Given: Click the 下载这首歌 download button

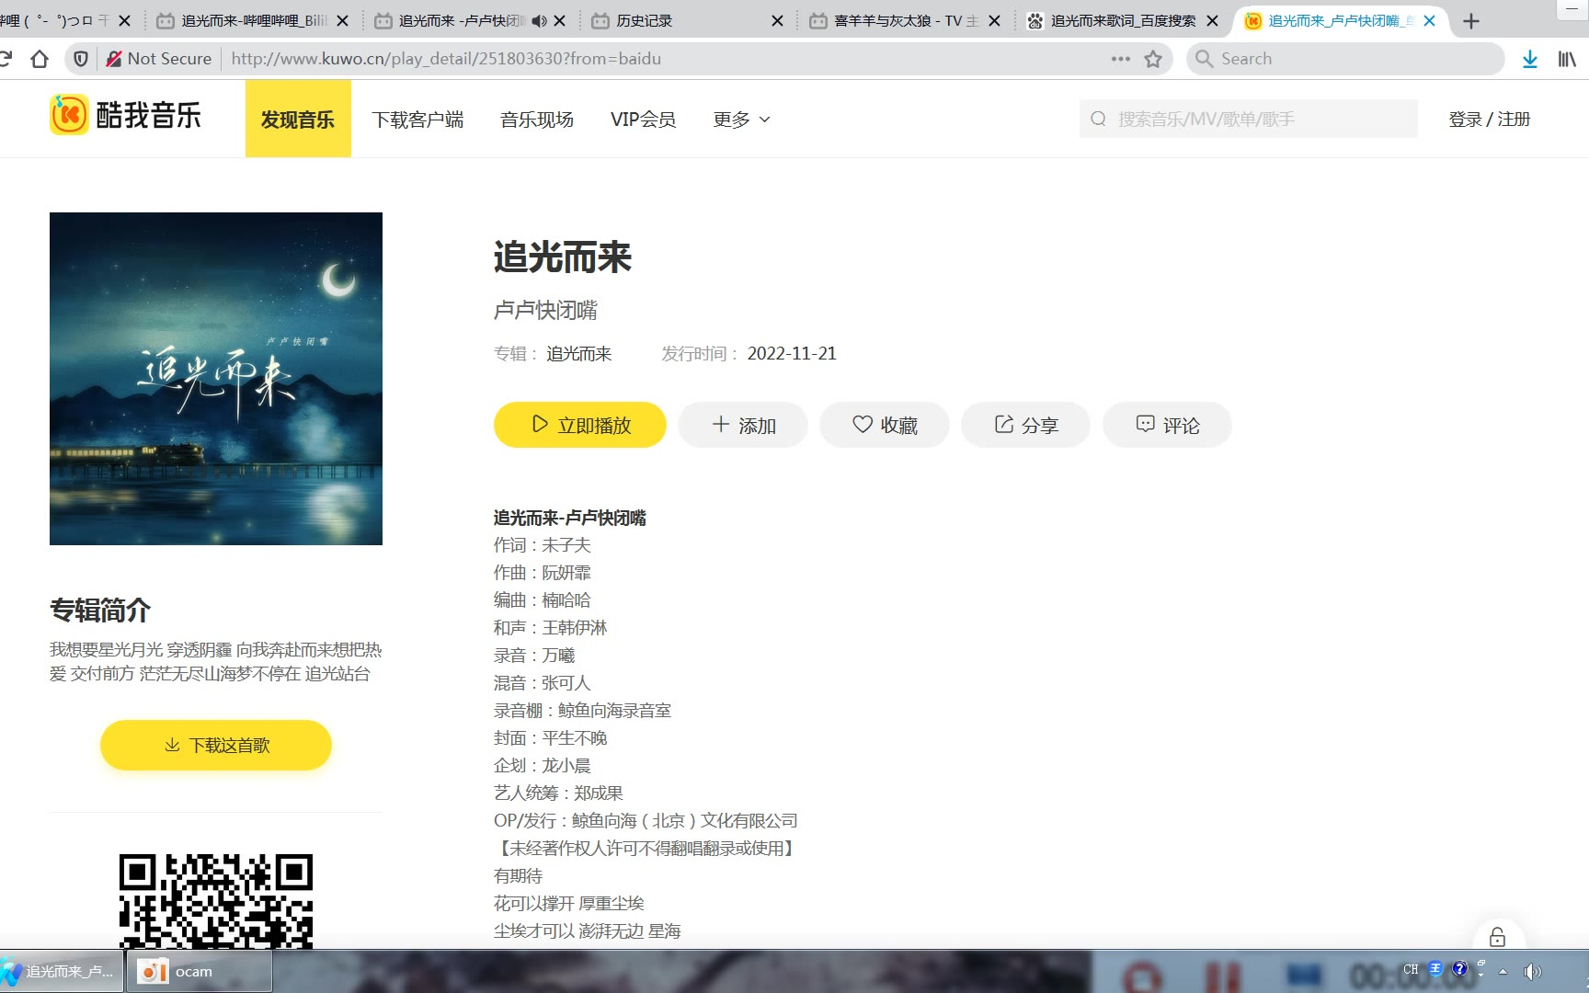Looking at the screenshot, I should (x=216, y=745).
